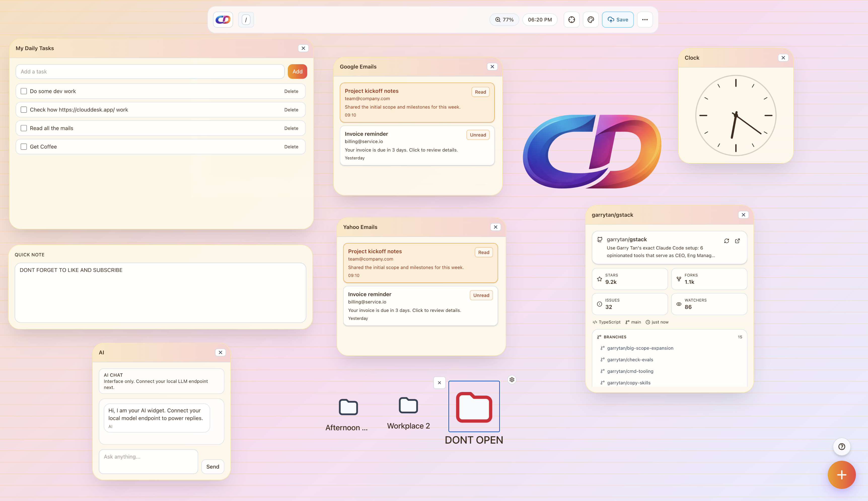Open the help question-mark button

842,446
